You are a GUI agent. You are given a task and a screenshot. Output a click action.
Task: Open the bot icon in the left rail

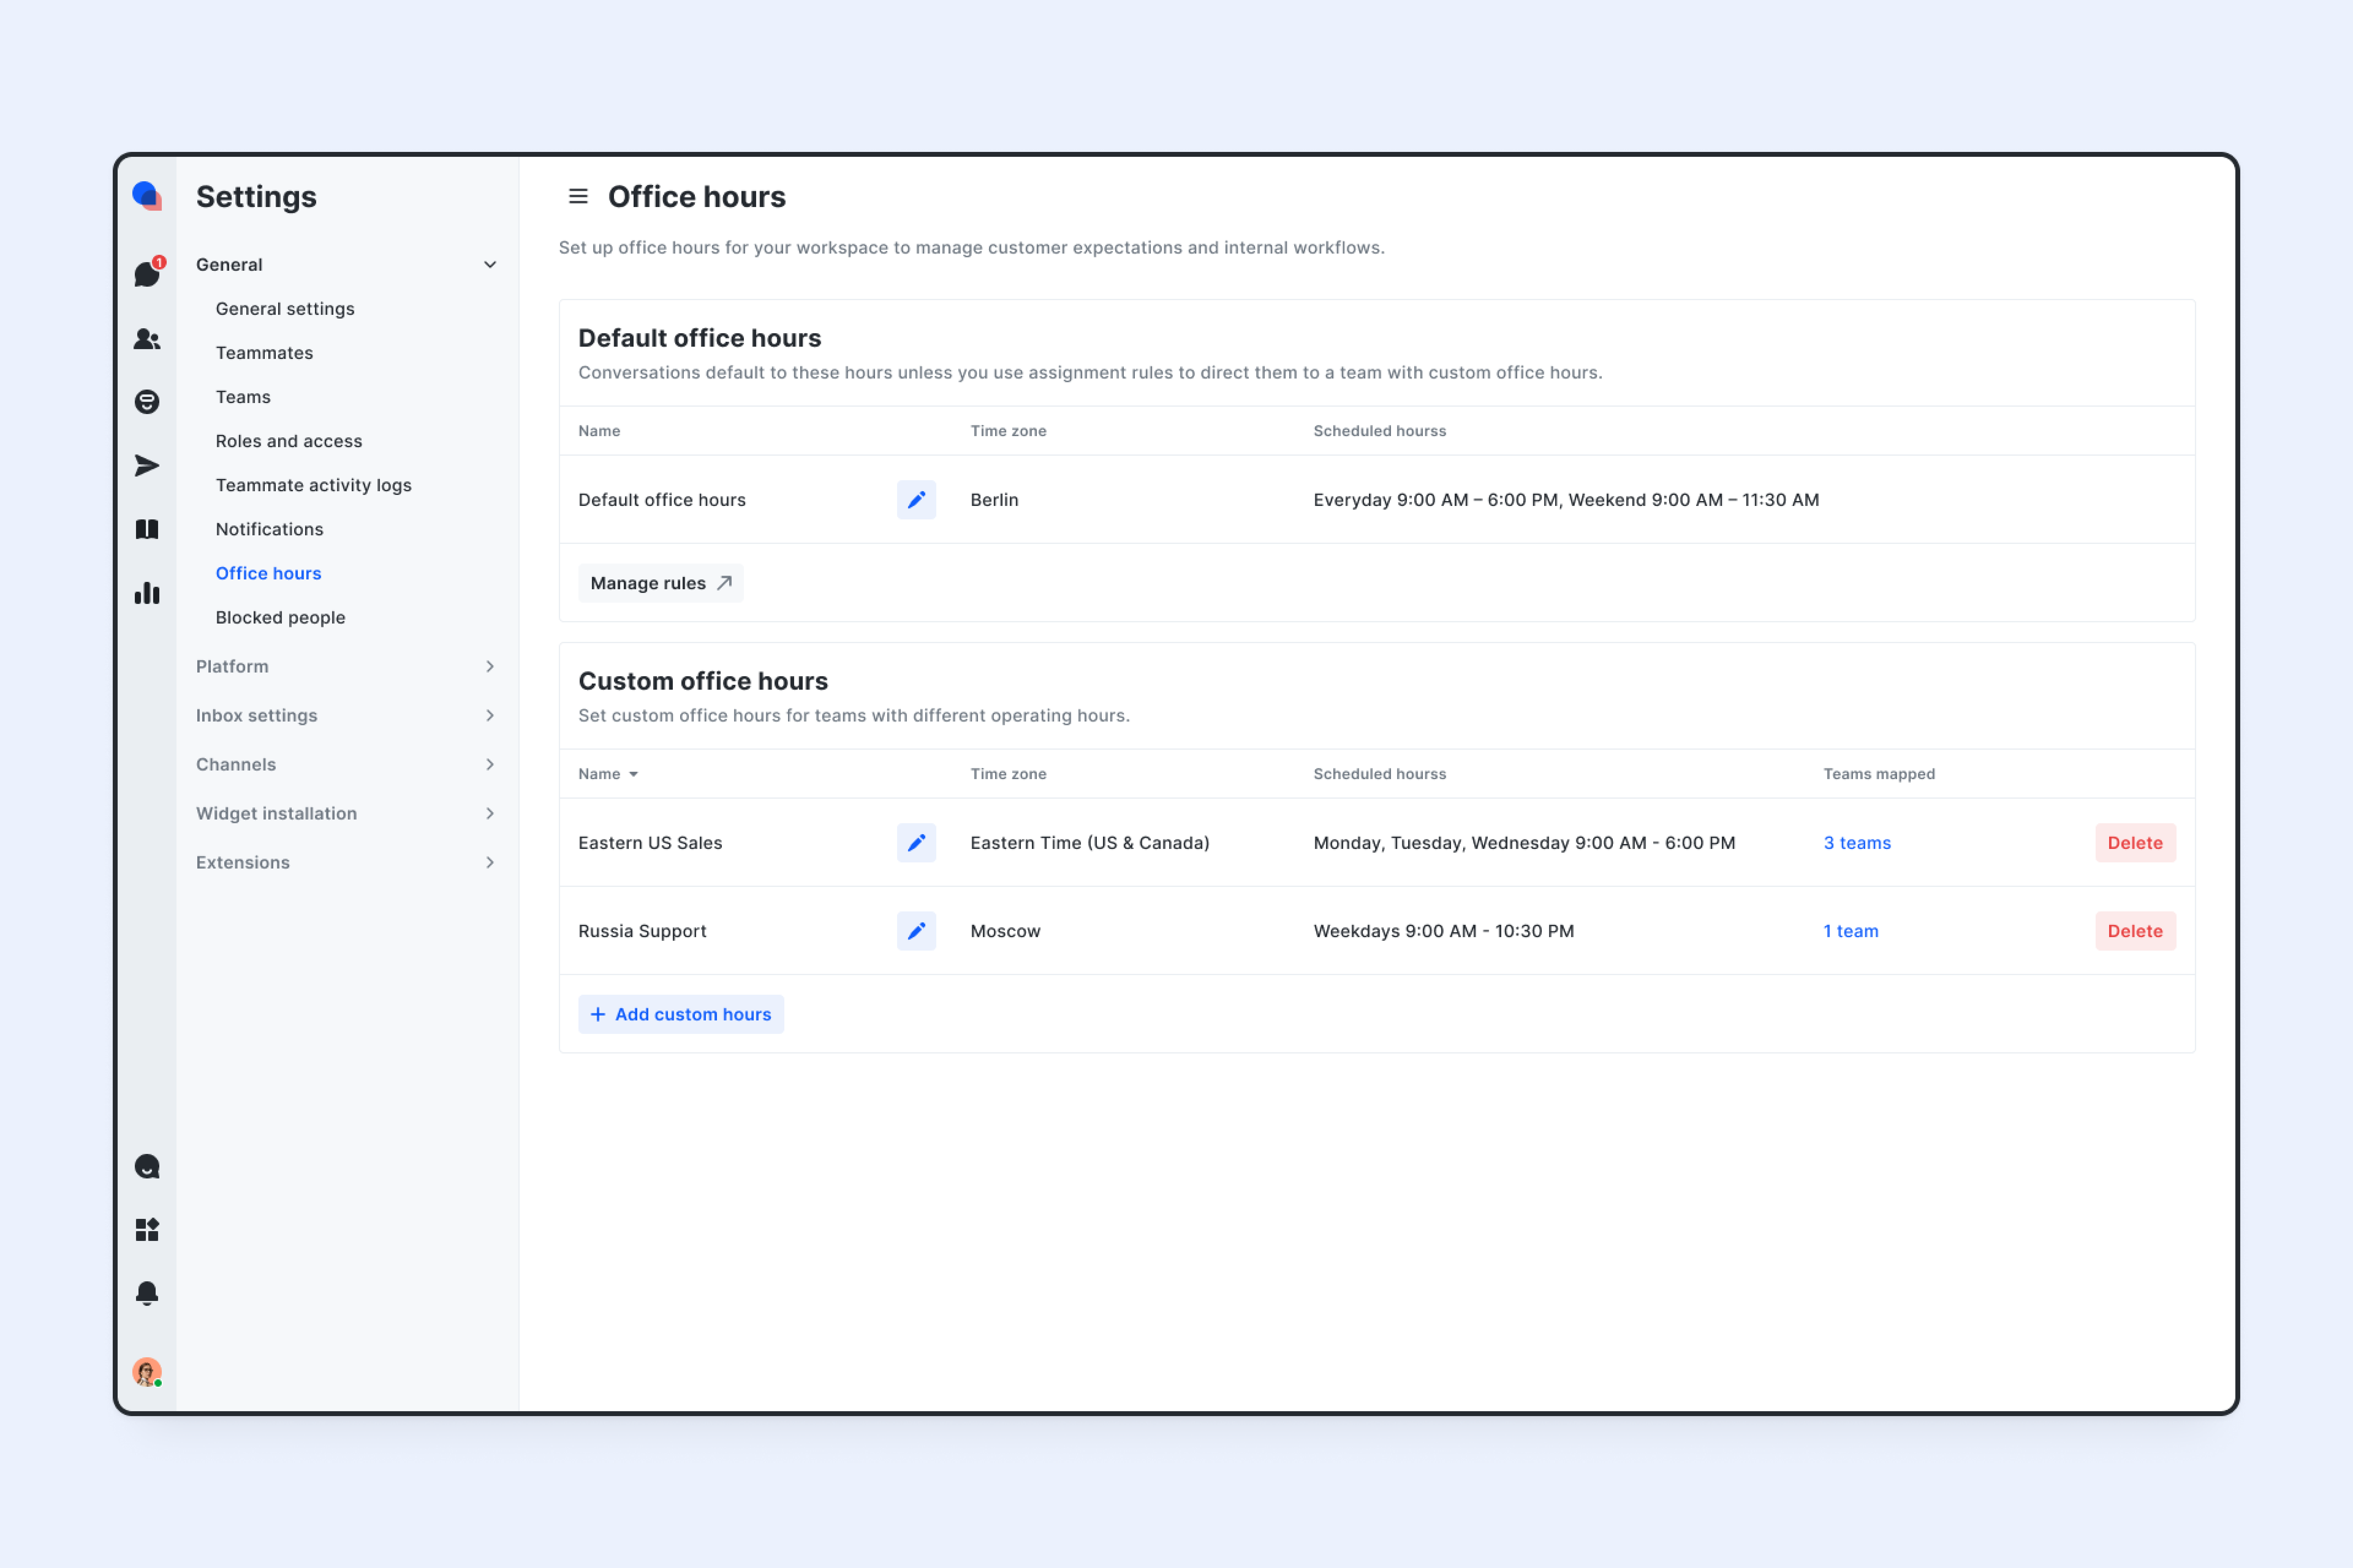tap(147, 401)
